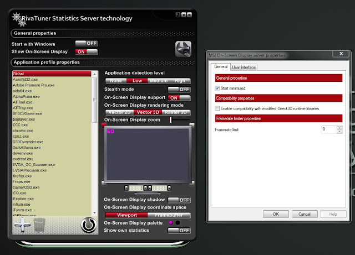Click the profile list scrollbar thumb
This screenshot has width=355, height=255.
(94, 100)
